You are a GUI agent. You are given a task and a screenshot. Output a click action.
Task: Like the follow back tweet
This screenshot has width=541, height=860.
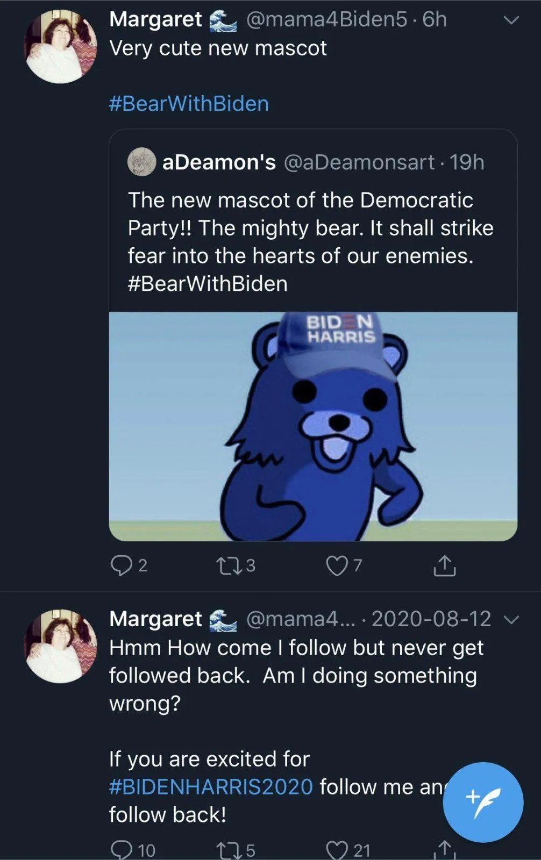(x=337, y=850)
